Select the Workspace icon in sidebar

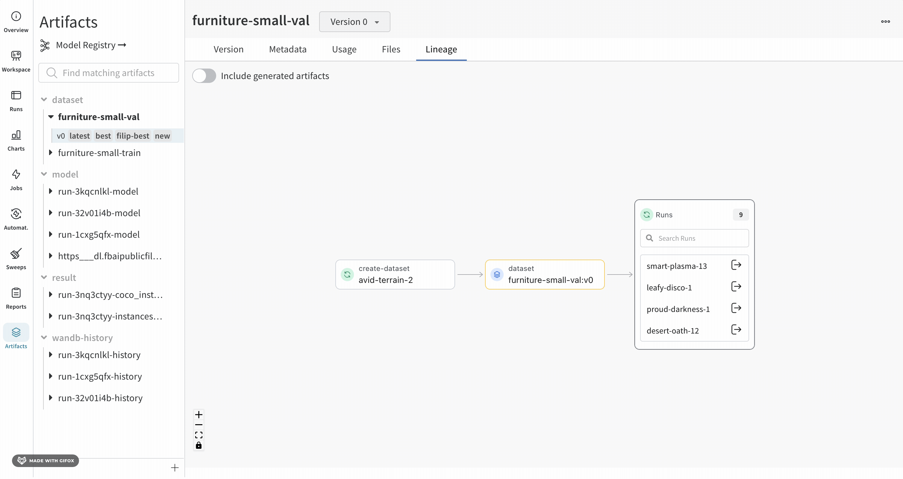pyautogui.click(x=16, y=60)
